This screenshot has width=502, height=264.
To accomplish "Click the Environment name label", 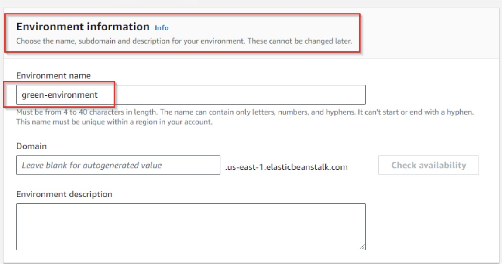I will pyautogui.click(x=53, y=76).
